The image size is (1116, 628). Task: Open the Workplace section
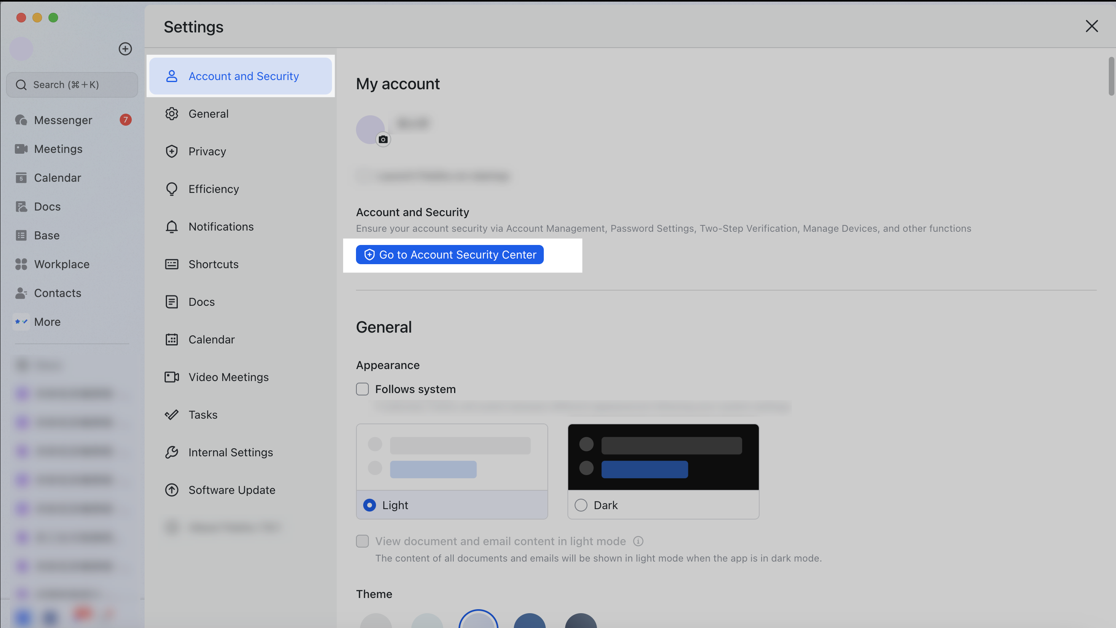click(62, 264)
